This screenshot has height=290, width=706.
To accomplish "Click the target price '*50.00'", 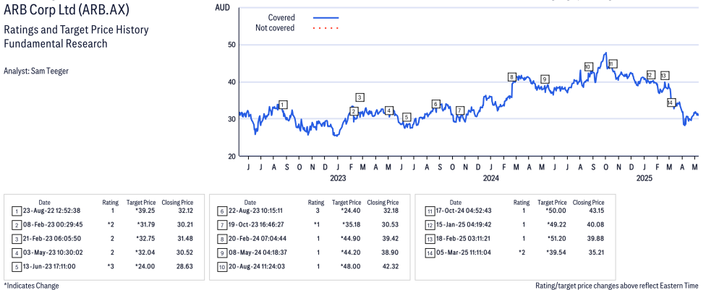I will (x=556, y=211).
